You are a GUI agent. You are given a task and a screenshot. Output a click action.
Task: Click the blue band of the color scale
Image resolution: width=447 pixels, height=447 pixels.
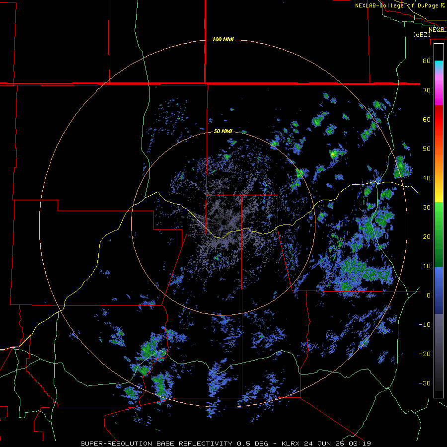(439, 290)
